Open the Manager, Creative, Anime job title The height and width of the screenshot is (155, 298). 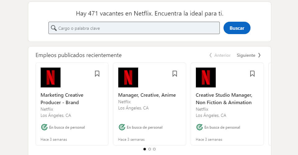click(x=147, y=95)
